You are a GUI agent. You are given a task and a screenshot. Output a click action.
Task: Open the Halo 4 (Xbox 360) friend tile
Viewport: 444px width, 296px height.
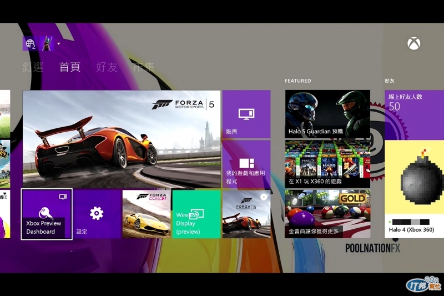point(414,189)
